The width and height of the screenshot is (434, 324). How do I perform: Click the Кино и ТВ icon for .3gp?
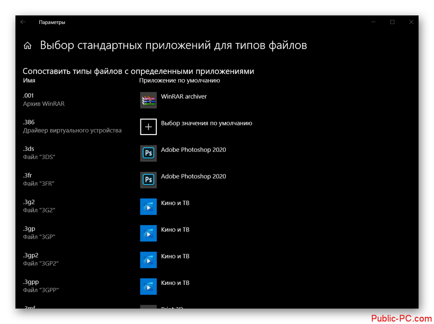coord(149,233)
